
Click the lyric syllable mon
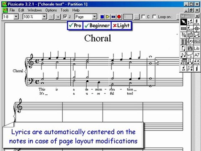pyautogui.click(x=98, y=89)
